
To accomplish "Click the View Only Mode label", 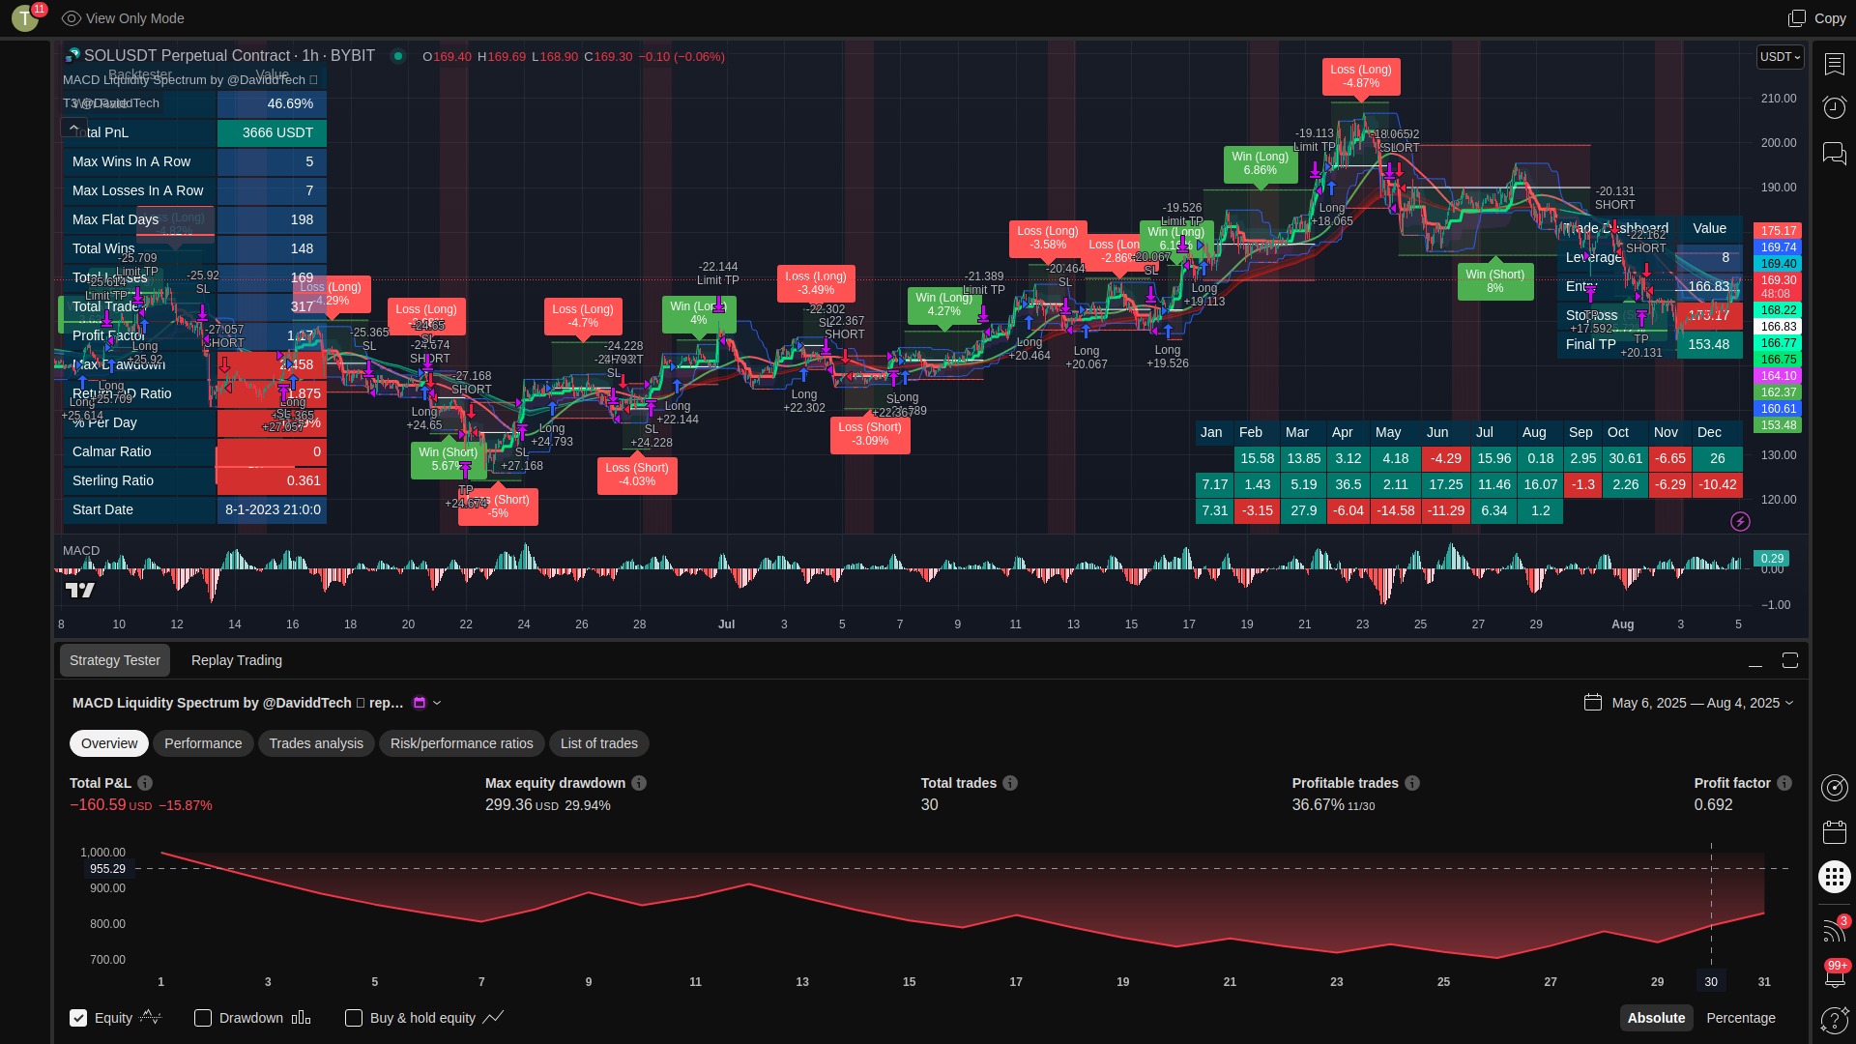I will 135,18.
